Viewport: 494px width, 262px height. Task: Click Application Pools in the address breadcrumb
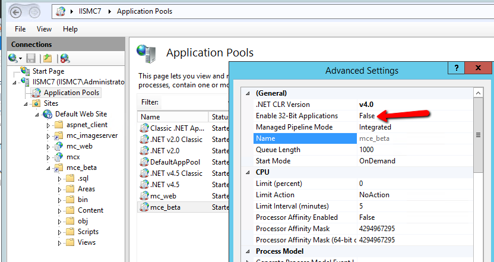[x=145, y=12]
